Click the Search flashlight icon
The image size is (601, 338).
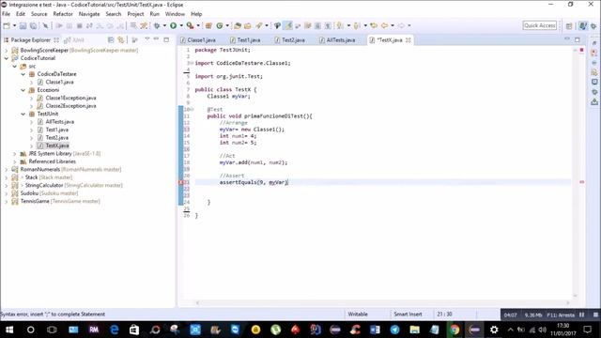coord(259,25)
